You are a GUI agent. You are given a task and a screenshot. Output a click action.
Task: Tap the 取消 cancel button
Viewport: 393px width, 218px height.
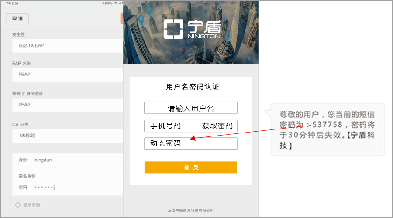coord(17,19)
